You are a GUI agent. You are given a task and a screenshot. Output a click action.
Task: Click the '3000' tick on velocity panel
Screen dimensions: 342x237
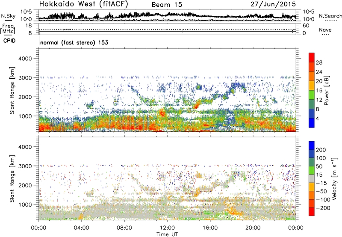(25, 166)
